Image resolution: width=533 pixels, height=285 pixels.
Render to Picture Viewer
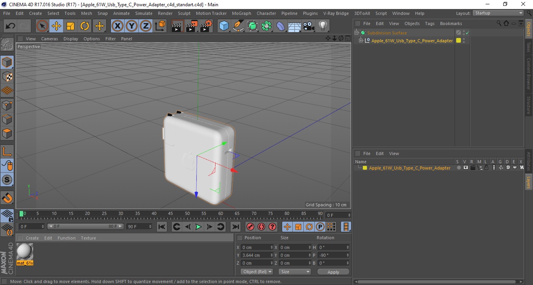pos(192,26)
